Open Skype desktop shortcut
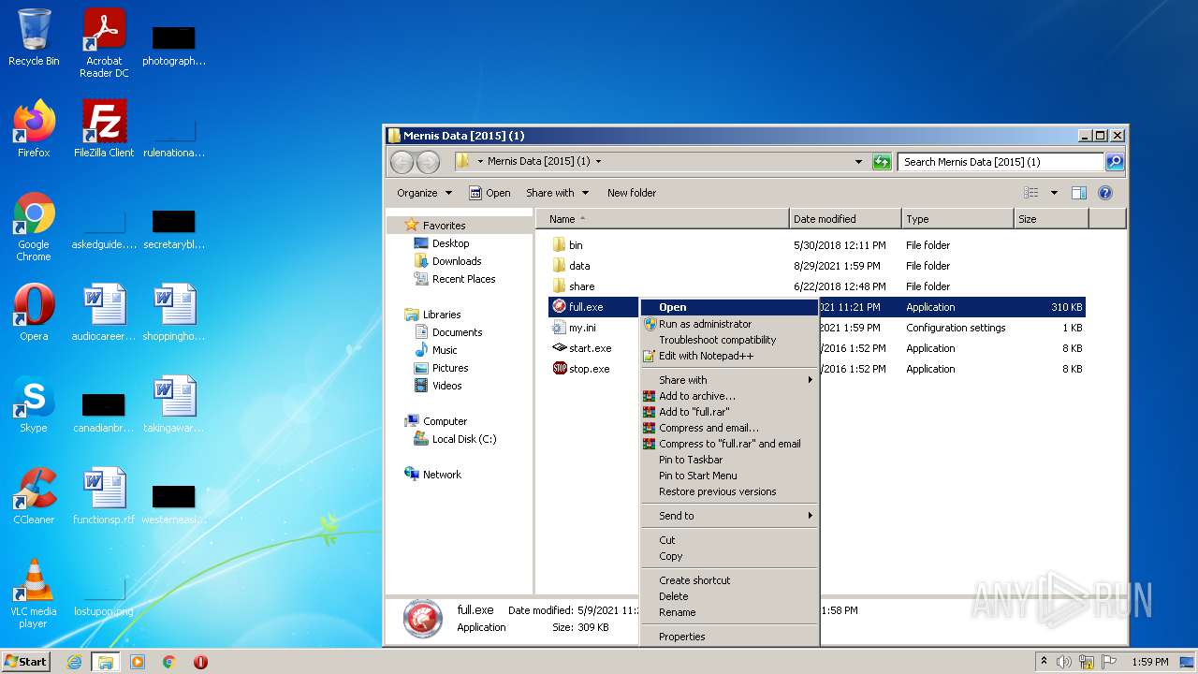Viewport: 1198px width, 674px height. [x=34, y=404]
